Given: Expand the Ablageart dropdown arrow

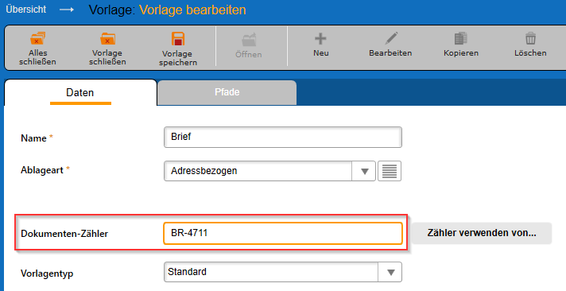Looking at the screenshot, I should 364,171.
